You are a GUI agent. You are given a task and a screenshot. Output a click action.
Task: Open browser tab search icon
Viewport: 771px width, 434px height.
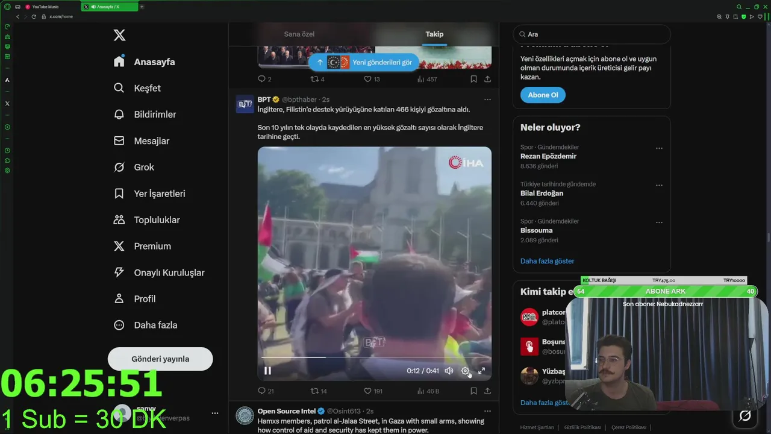point(739,7)
